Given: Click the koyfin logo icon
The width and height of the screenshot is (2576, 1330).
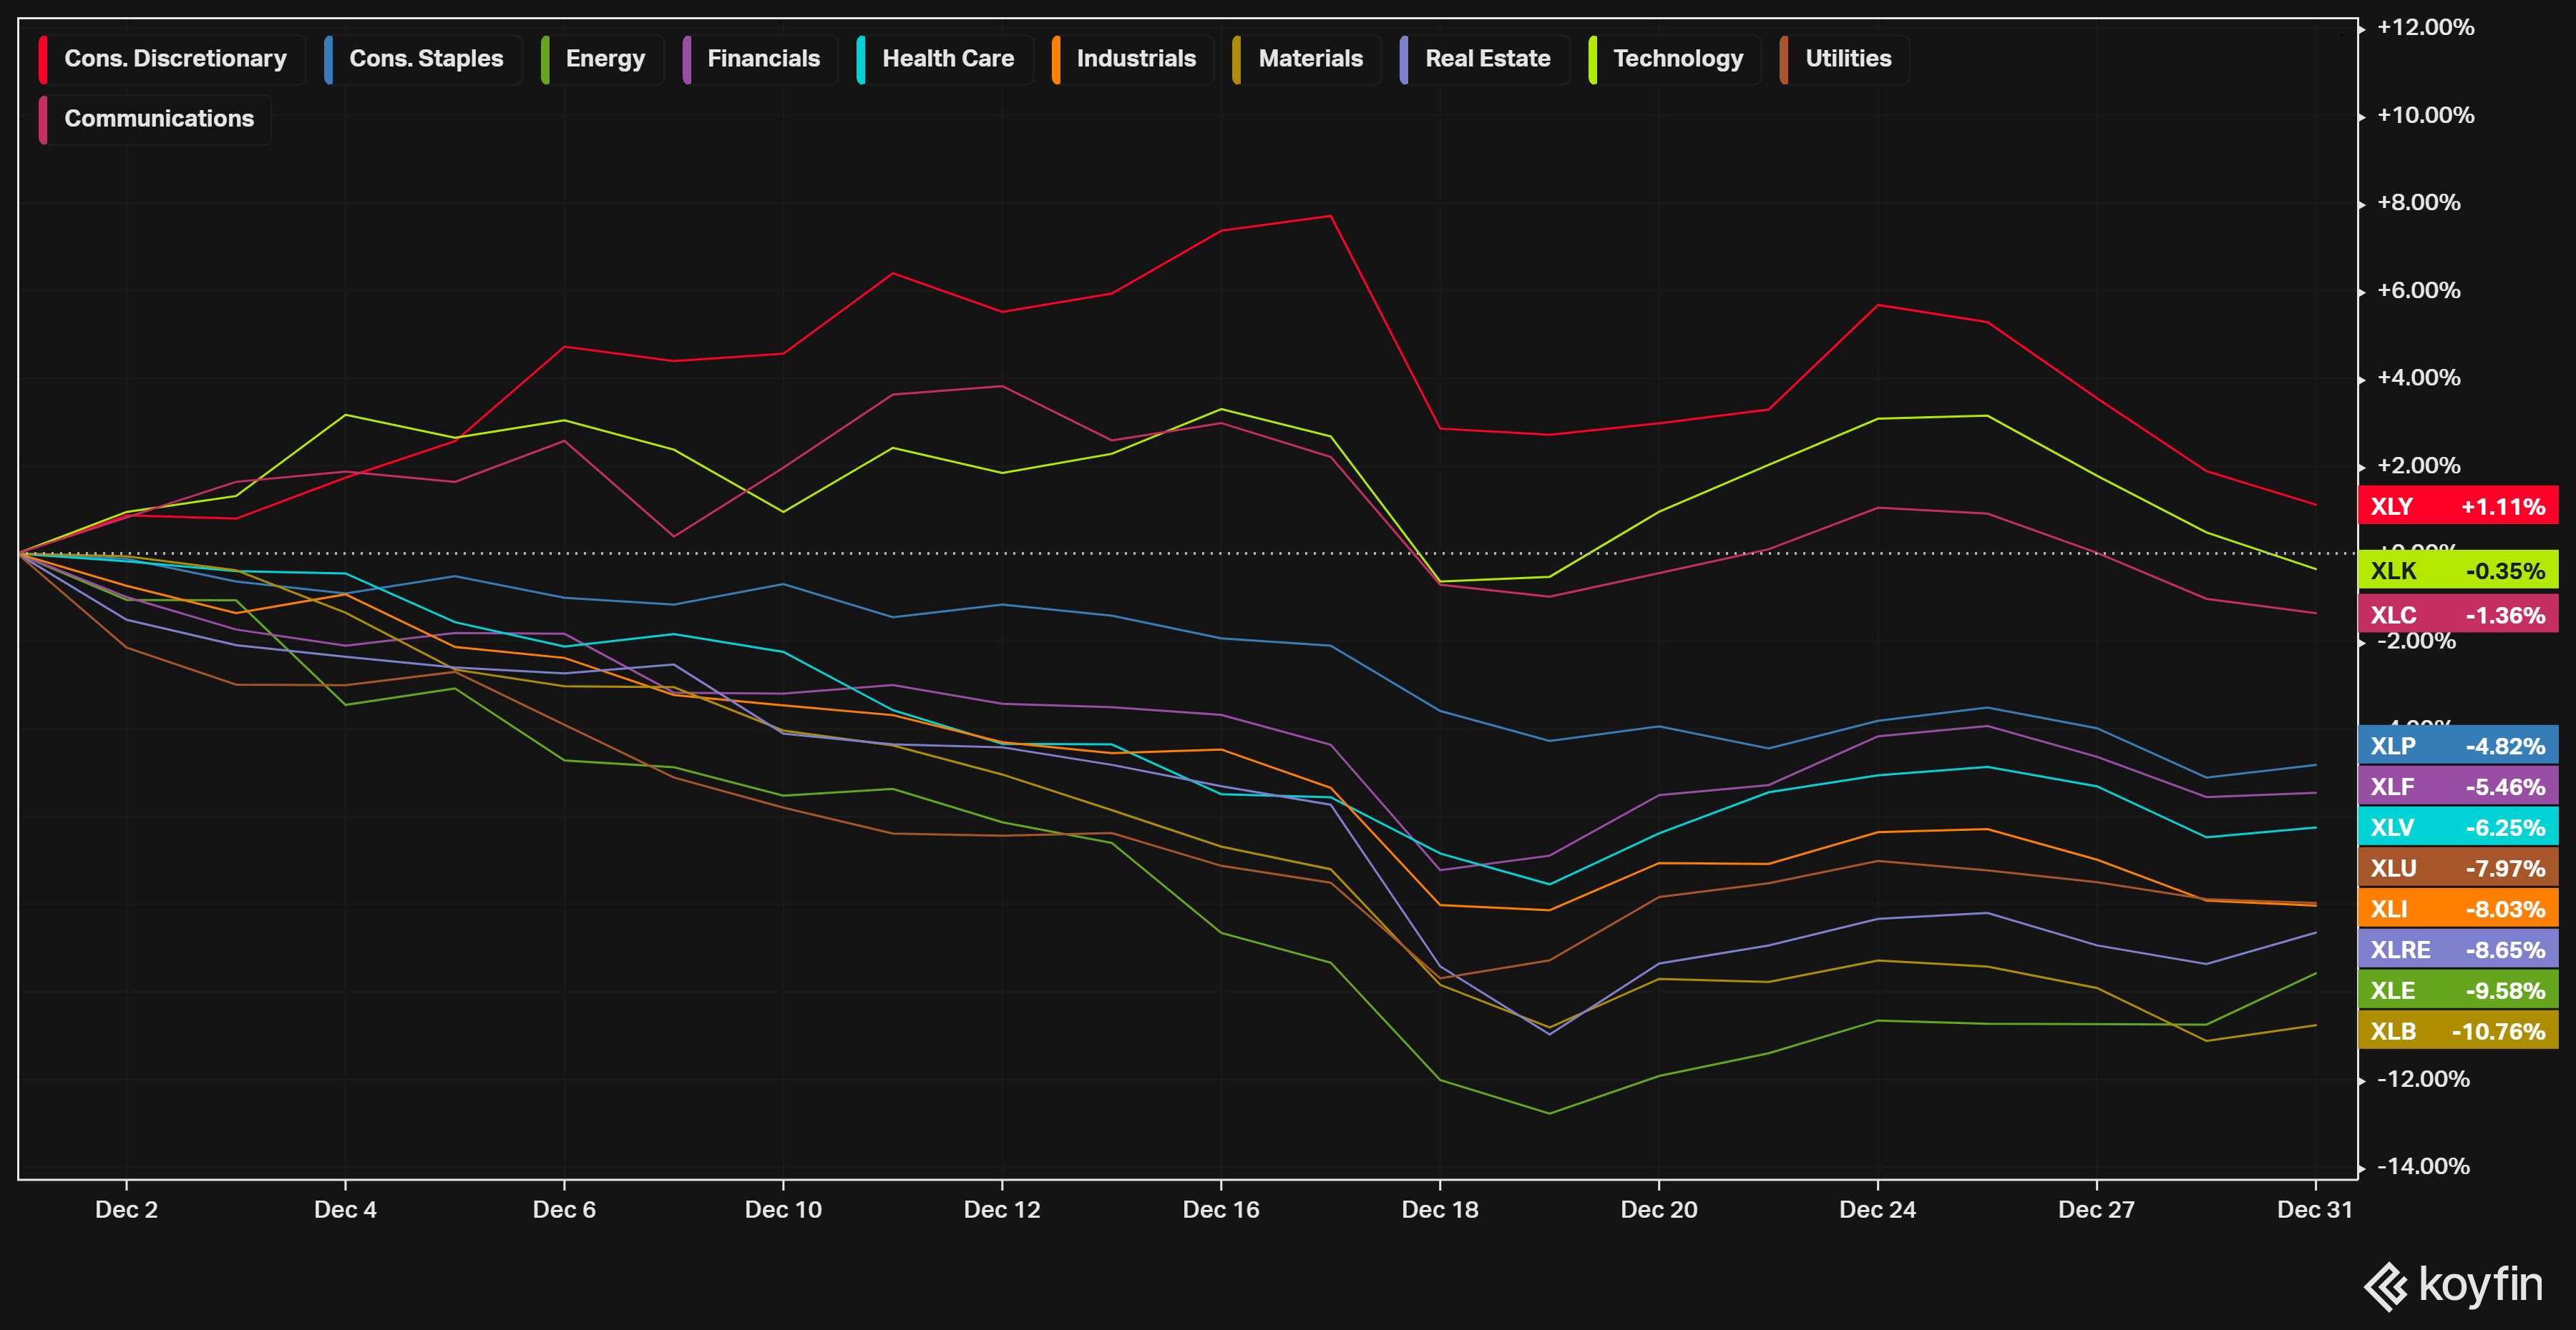Looking at the screenshot, I should click(2386, 1286).
